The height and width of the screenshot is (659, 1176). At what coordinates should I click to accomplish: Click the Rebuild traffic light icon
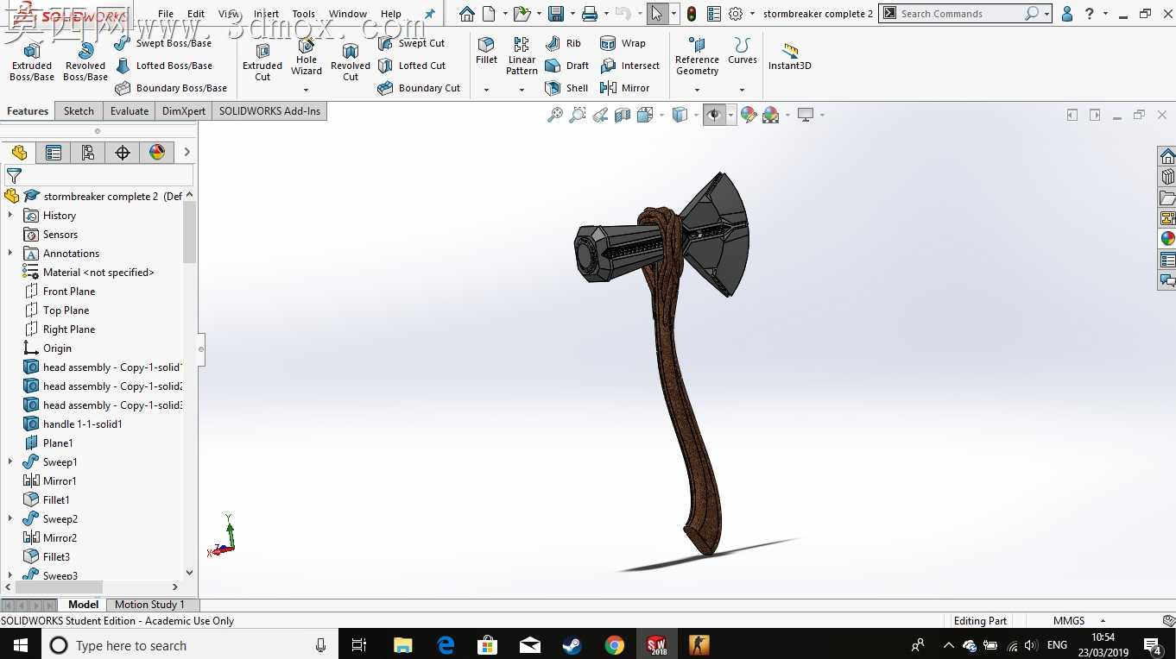click(x=691, y=14)
